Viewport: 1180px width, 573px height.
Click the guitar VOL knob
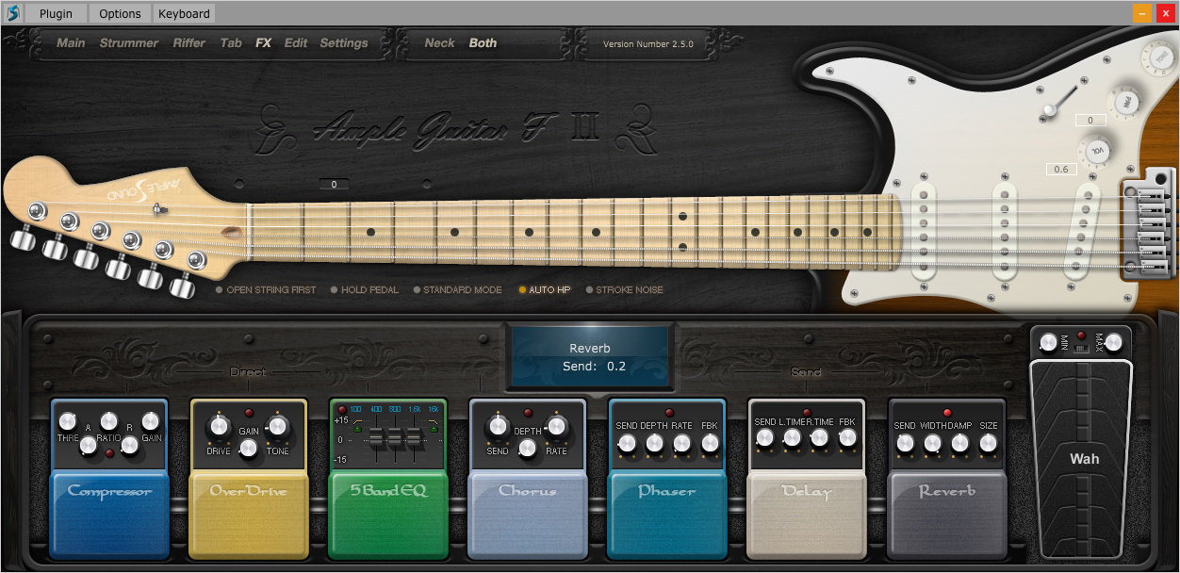click(x=1098, y=150)
